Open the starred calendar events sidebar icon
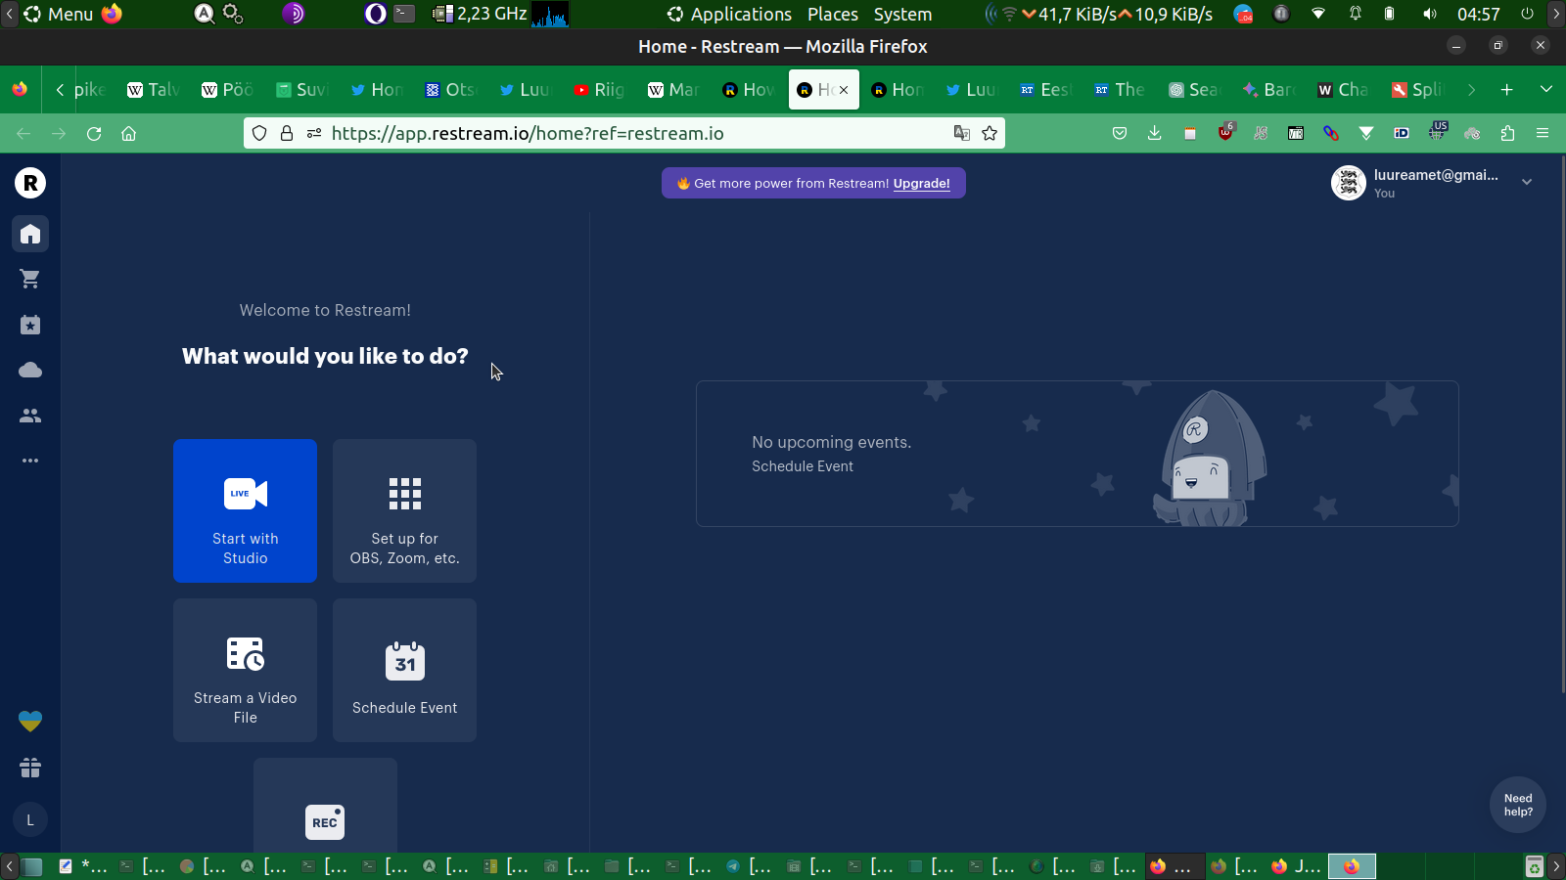1566x880 pixels. point(30,325)
